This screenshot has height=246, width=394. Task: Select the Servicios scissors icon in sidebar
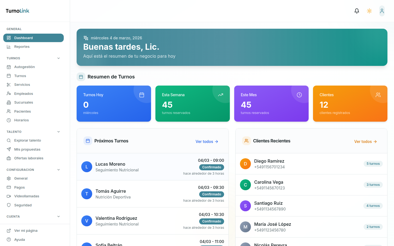point(9,84)
